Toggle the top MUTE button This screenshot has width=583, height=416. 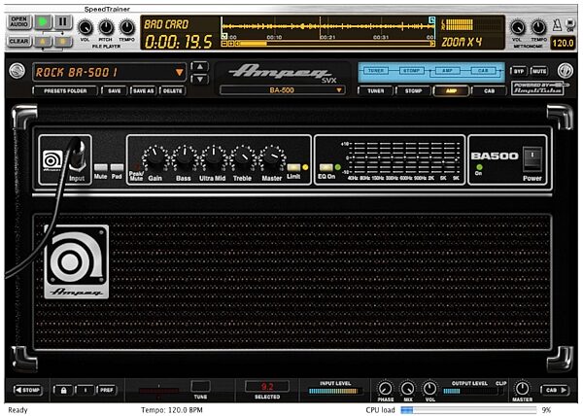click(538, 71)
